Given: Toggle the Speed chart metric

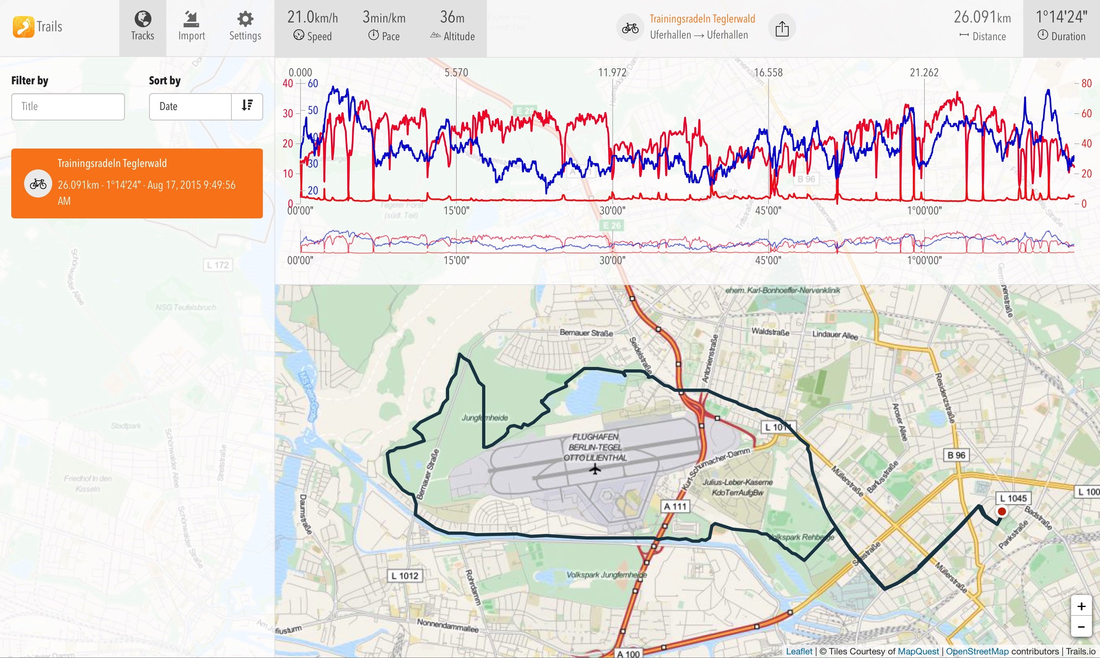Looking at the screenshot, I should click(x=313, y=27).
